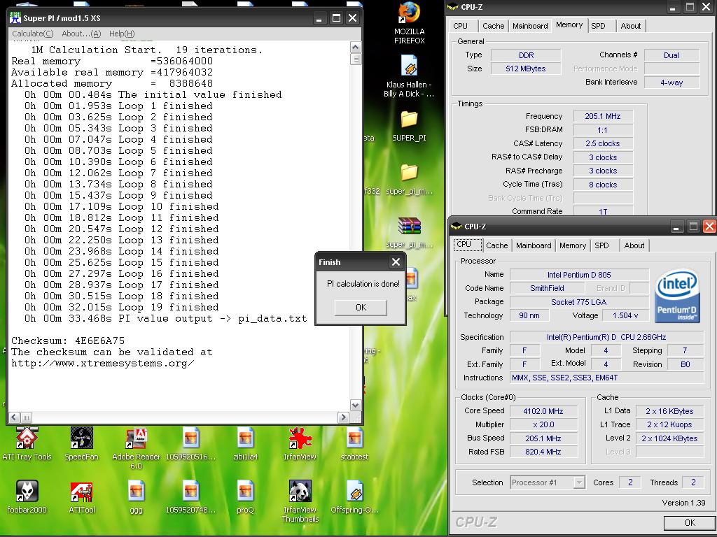Screen dimensions: 717x537
Task: Open the Mozilla Firefox desktop shortcut
Action: (x=409, y=14)
